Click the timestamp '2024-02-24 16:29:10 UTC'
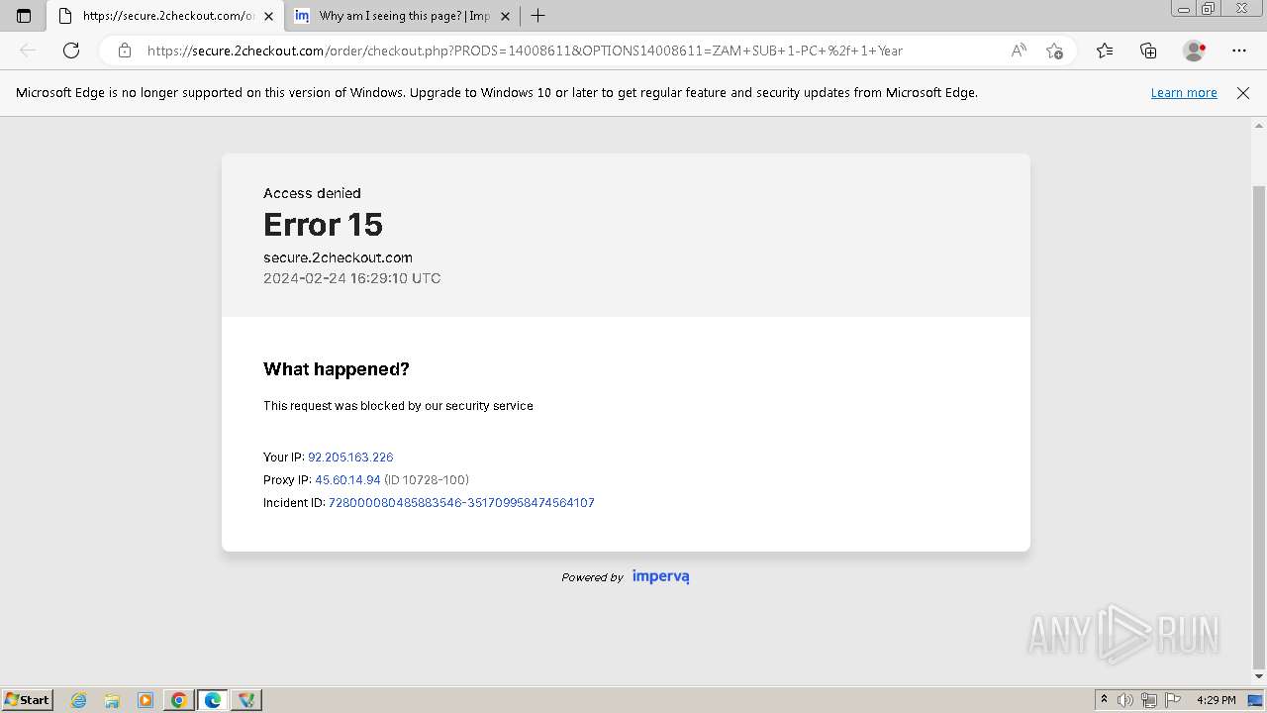The image size is (1267, 713). [x=352, y=278]
